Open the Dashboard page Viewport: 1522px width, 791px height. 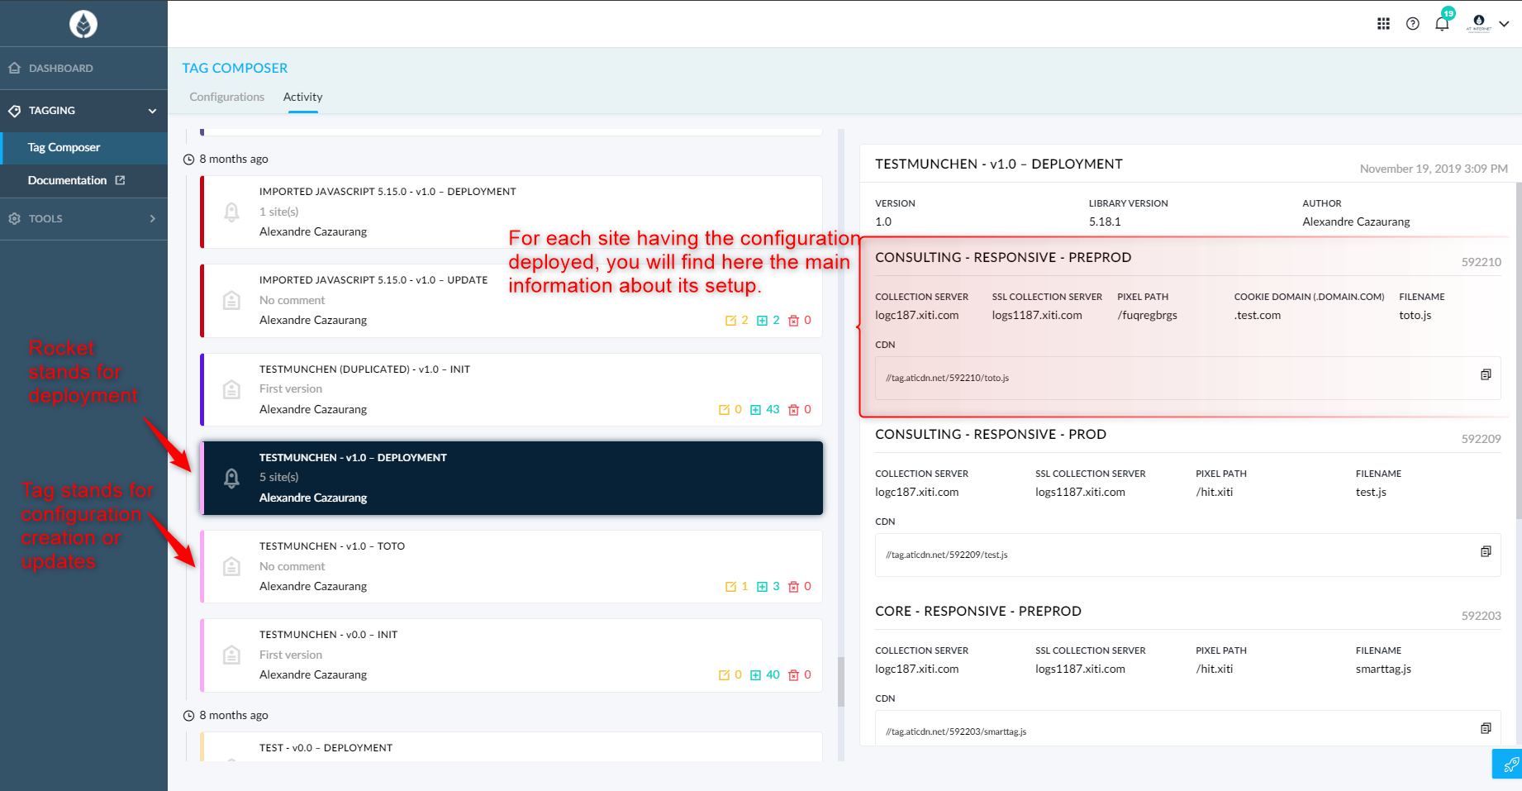[60, 69]
